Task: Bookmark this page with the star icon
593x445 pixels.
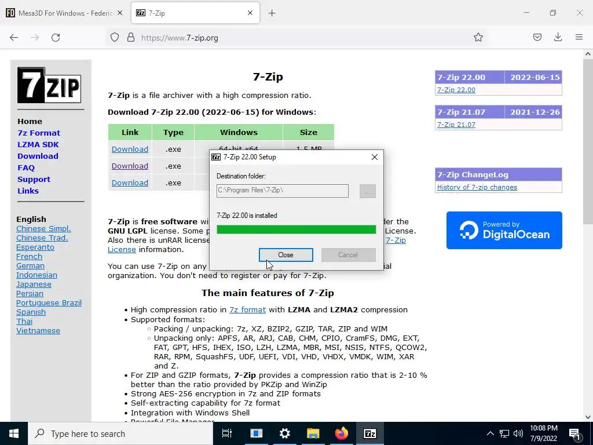Action: tap(478, 38)
